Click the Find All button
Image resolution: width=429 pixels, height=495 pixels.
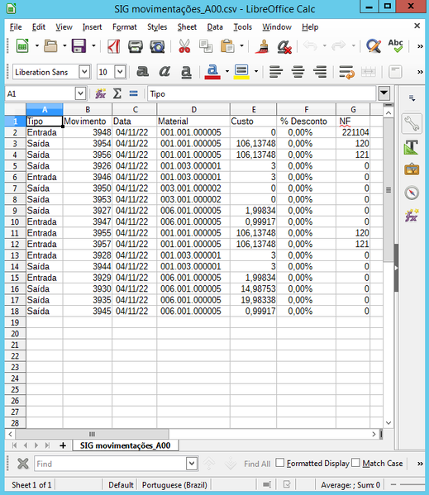click(257, 464)
